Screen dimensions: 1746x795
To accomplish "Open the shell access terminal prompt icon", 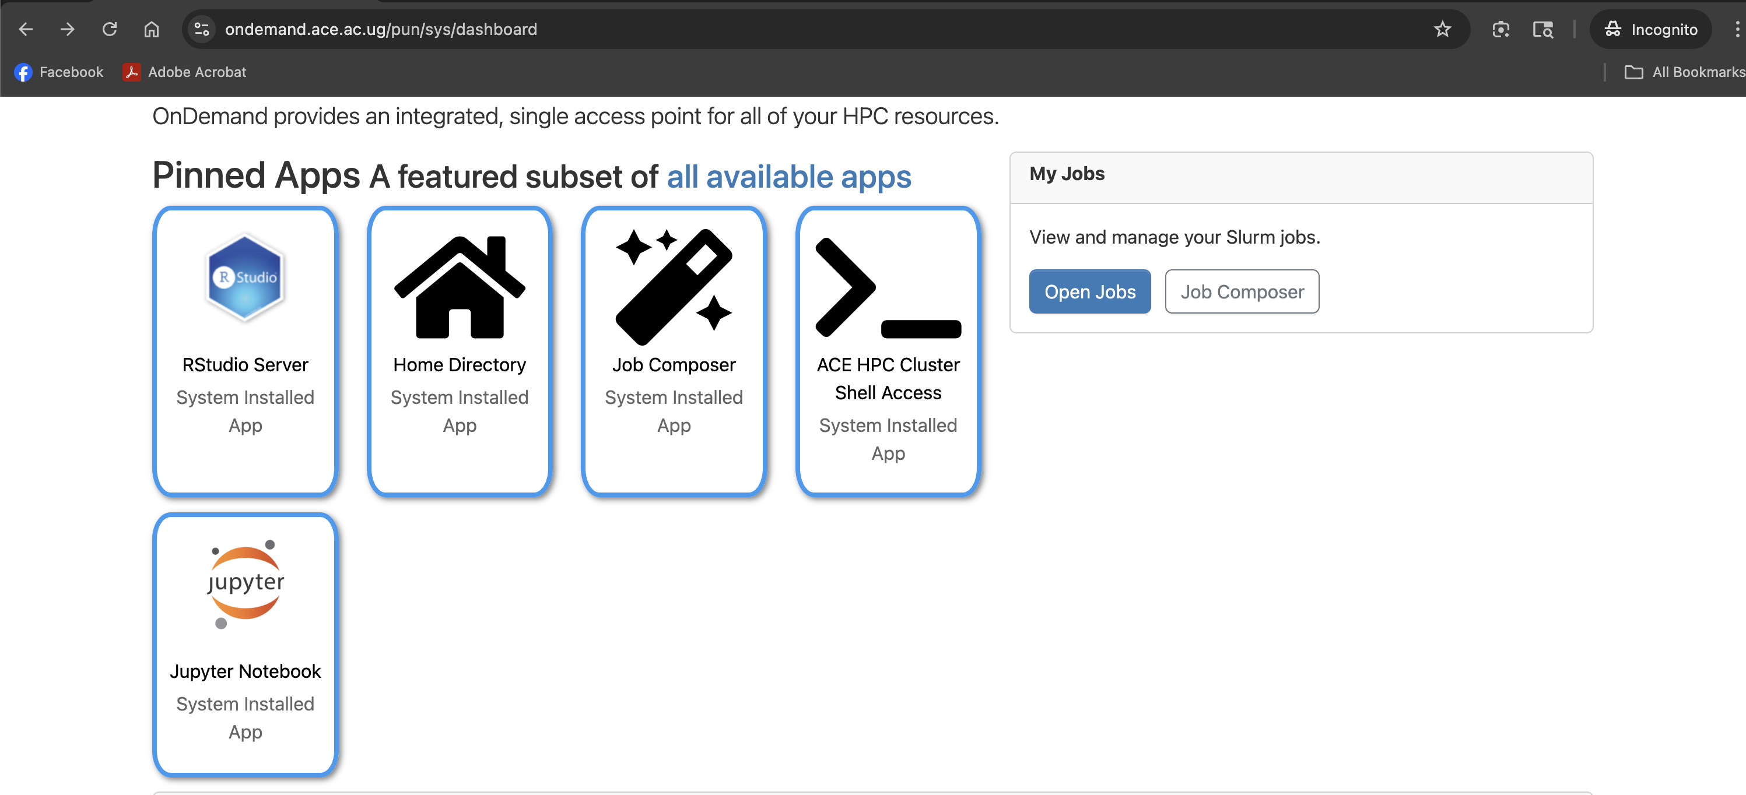I will coord(888,288).
